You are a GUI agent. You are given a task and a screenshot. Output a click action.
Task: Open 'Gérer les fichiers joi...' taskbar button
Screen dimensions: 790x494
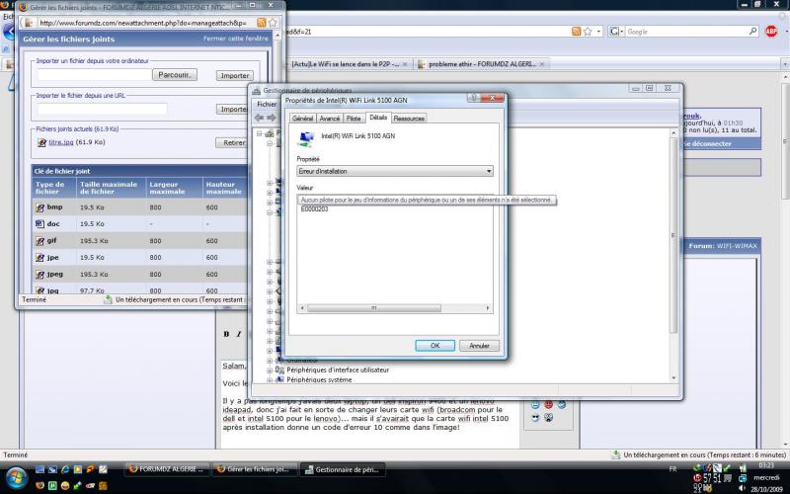click(x=256, y=469)
